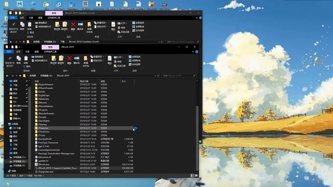Viewport: 333px width, 187px height.
Task: Click Pin to Quick access in ZBrush 2019 window
Action: click(9, 61)
